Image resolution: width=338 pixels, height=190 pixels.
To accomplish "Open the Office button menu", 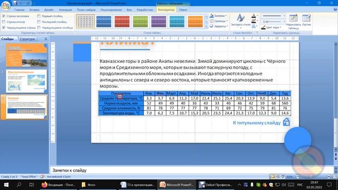I will pyautogui.click(x=6, y=5).
